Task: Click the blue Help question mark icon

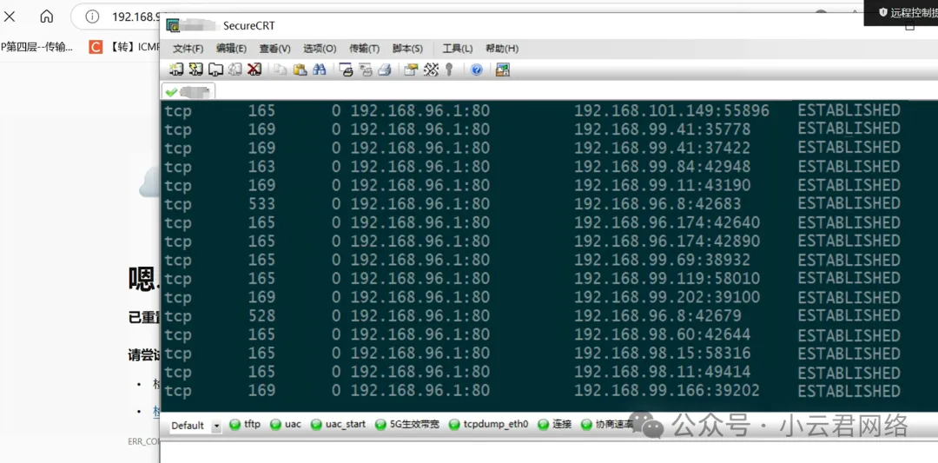Action: (476, 69)
